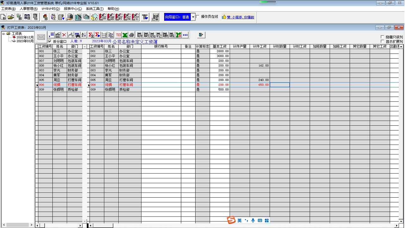Click the red X delete row icon
Image resolution: width=405 pixels, height=228 pixels.
coord(64,35)
